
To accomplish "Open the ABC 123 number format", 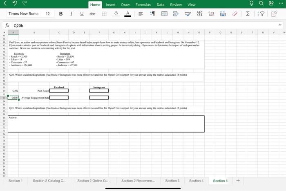I will coord(199,13).
